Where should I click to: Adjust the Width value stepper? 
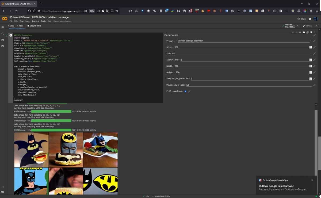(311, 66)
